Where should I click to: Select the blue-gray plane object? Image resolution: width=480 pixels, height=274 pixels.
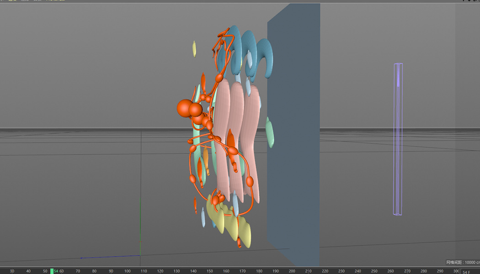tap(294, 135)
